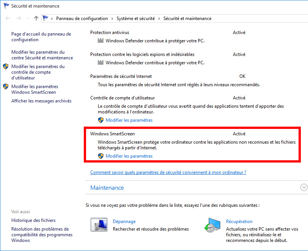This screenshot has width=308, height=251.
Task: Click Contrôle de compte d'utilisateur heading
Action: click(x=123, y=98)
